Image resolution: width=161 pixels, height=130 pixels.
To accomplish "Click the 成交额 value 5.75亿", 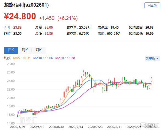I will (84, 34).
